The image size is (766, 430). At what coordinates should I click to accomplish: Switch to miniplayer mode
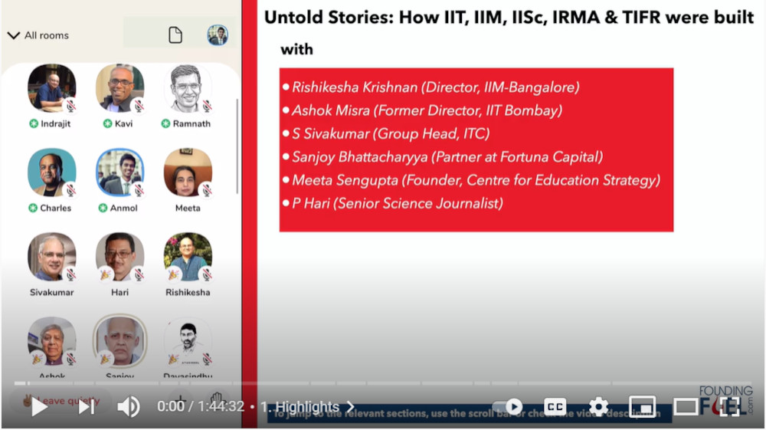click(643, 406)
